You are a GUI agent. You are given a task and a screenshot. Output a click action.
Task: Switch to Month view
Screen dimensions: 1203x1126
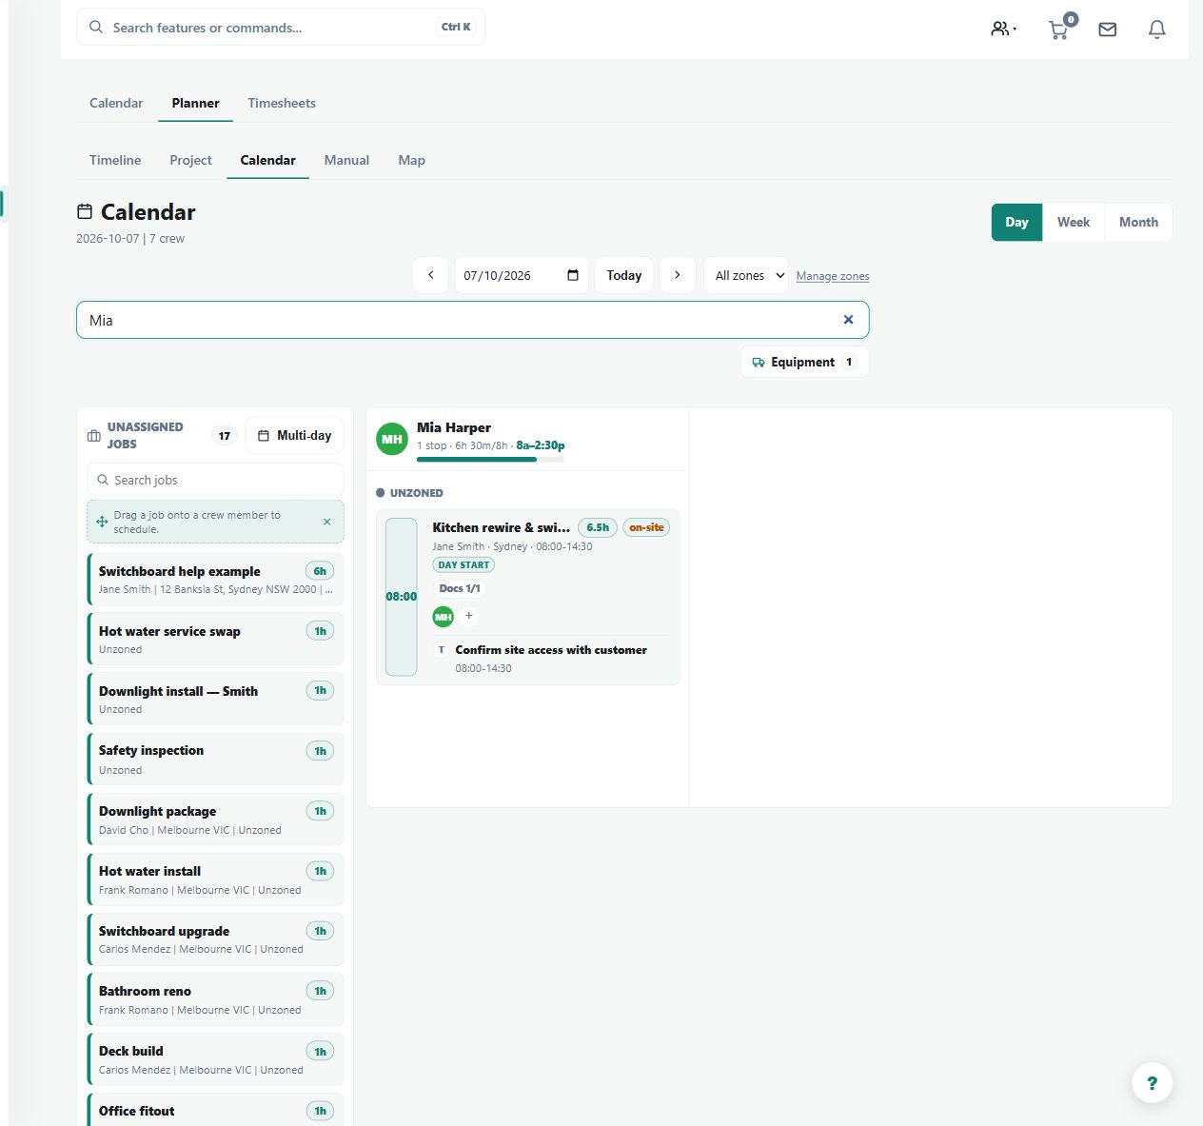click(1138, 222)
